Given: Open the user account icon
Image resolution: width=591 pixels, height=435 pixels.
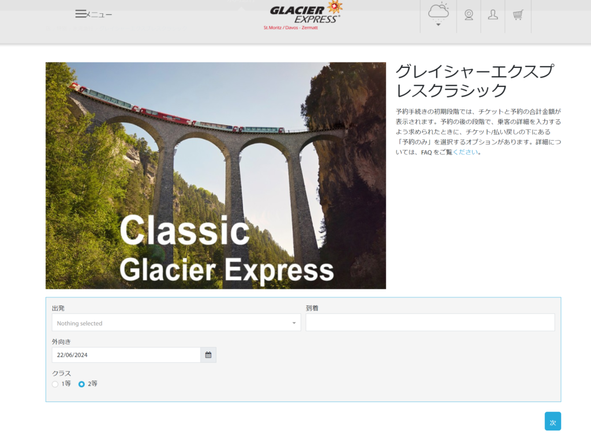Looking at the screenshot, I should [x=493, y=15].
